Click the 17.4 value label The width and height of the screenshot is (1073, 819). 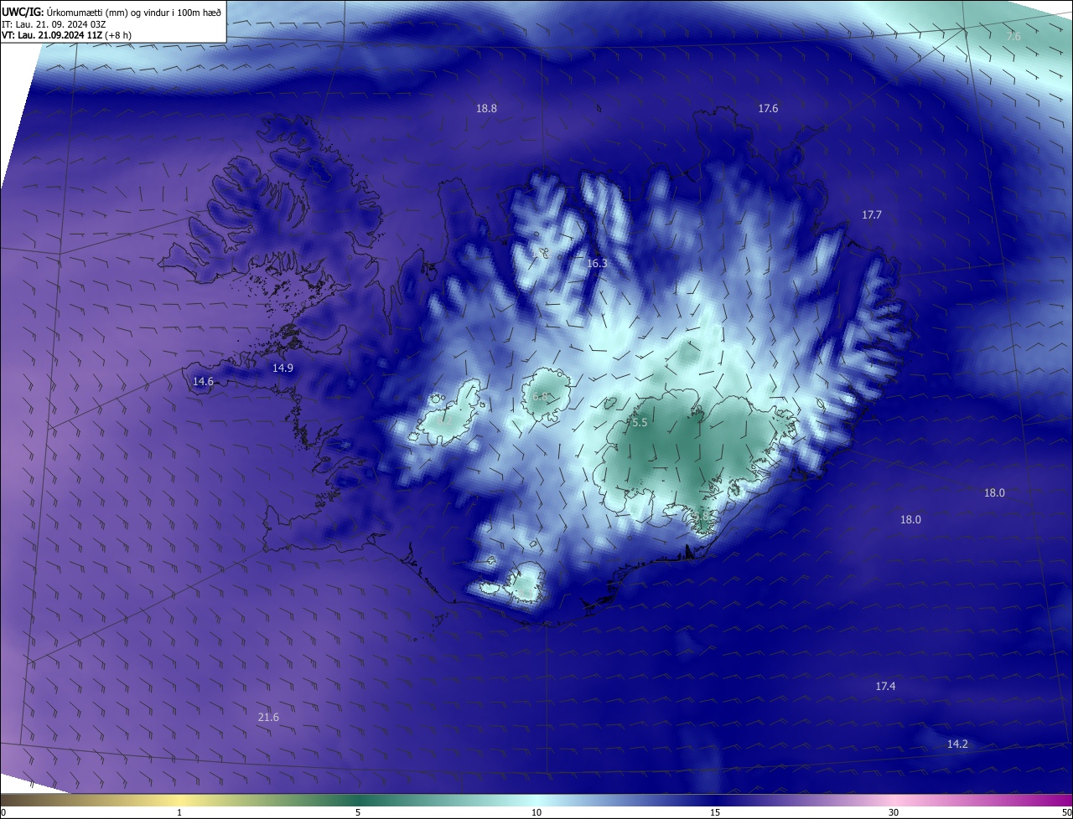coord(885,686)
